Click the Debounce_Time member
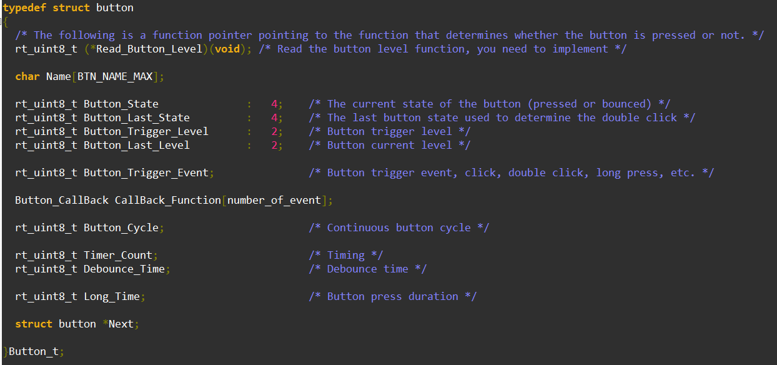This screenshot has height=365, width=777. click(x=124, y=269)
